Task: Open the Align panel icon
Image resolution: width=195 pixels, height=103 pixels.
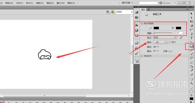Action: point(137,25)
